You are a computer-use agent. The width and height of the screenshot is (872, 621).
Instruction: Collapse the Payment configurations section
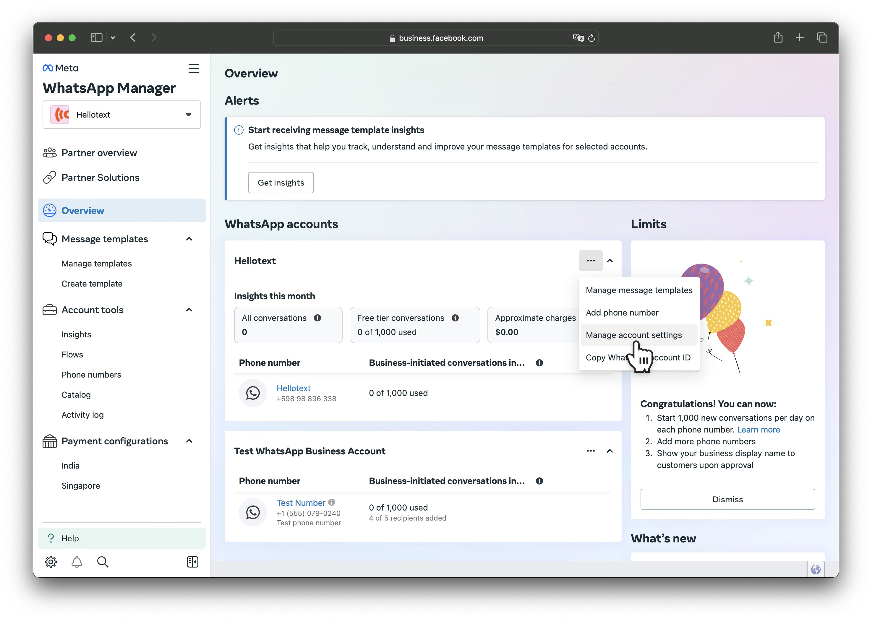pos(189,441)
